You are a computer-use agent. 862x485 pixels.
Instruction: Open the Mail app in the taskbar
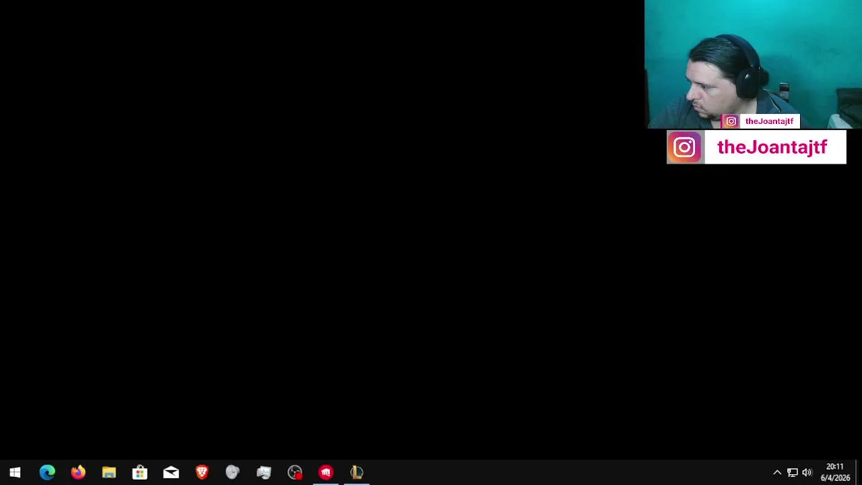171,472
